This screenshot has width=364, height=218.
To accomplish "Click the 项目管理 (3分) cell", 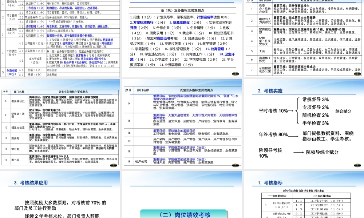I will click(12, 17).
